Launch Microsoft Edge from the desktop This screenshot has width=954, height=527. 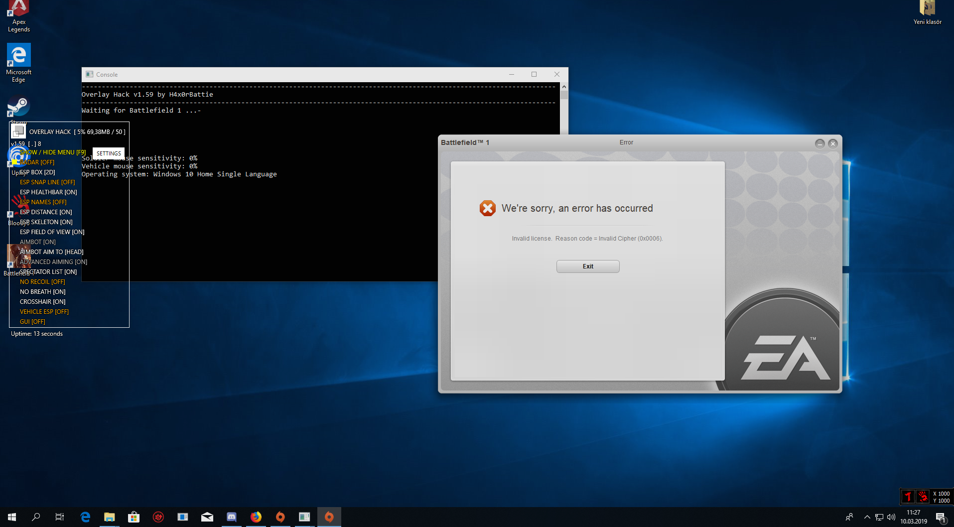coord(19,63)
